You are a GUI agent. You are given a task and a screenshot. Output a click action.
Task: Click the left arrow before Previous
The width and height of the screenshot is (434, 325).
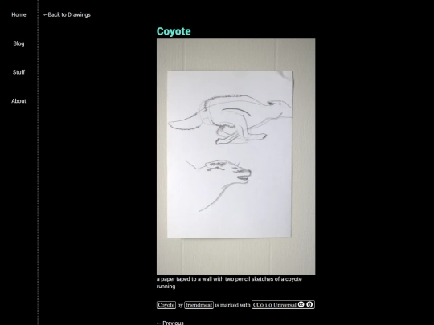pyautogui.click(x=159, y=323)
